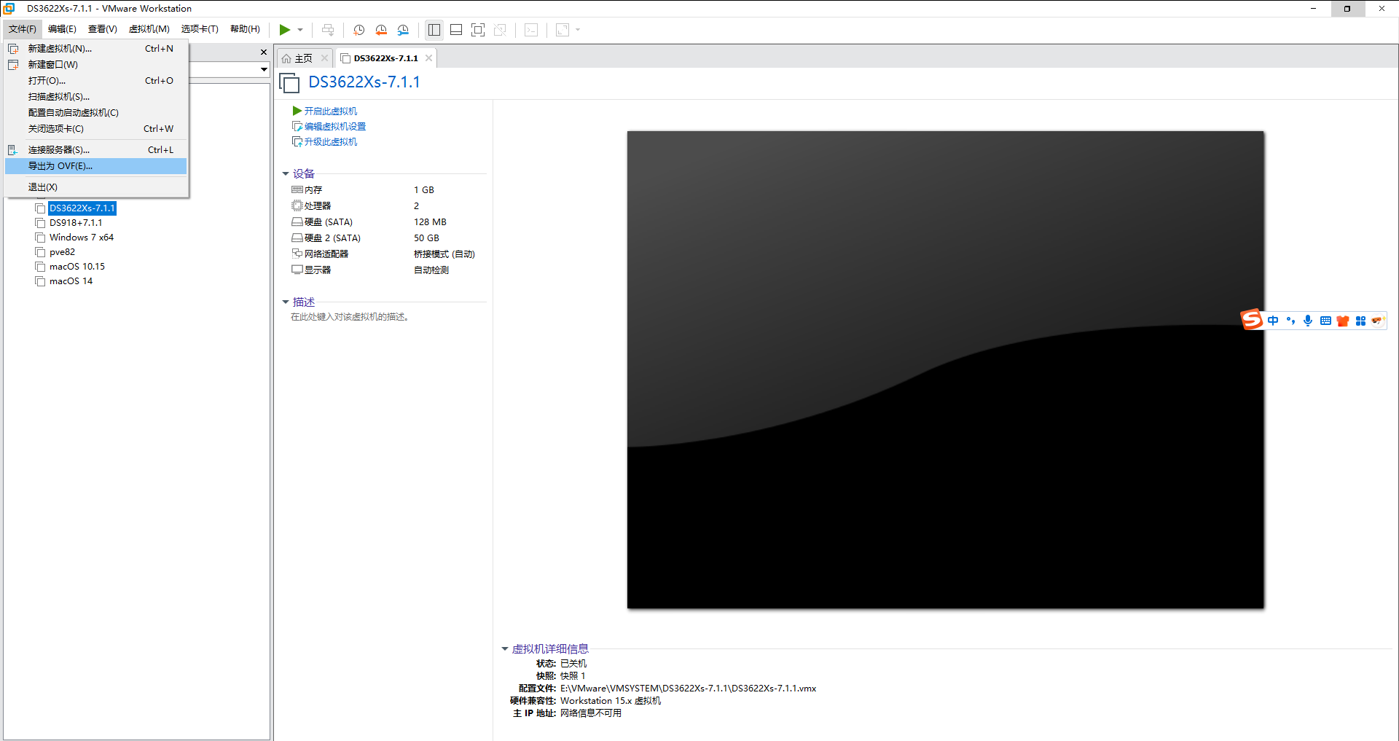
Task: Close the 主页 tab
Action: (324, 58)
